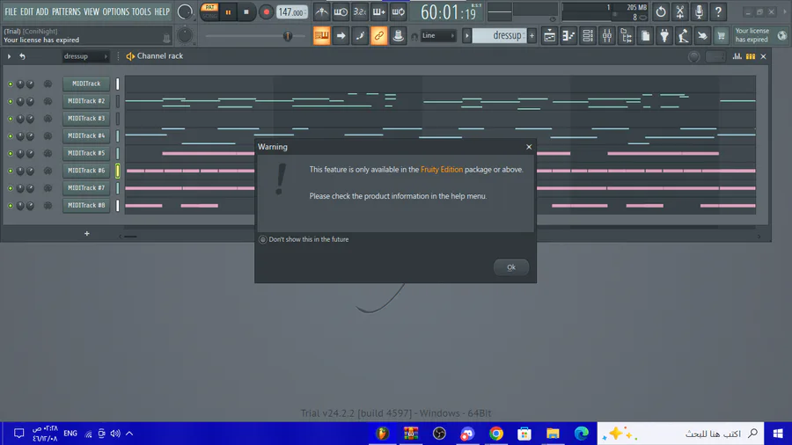The height and width of the screenshot is (445, 792).
Task: Toggle typing keyboard to piano icon
Action: (x=321, y=36)
